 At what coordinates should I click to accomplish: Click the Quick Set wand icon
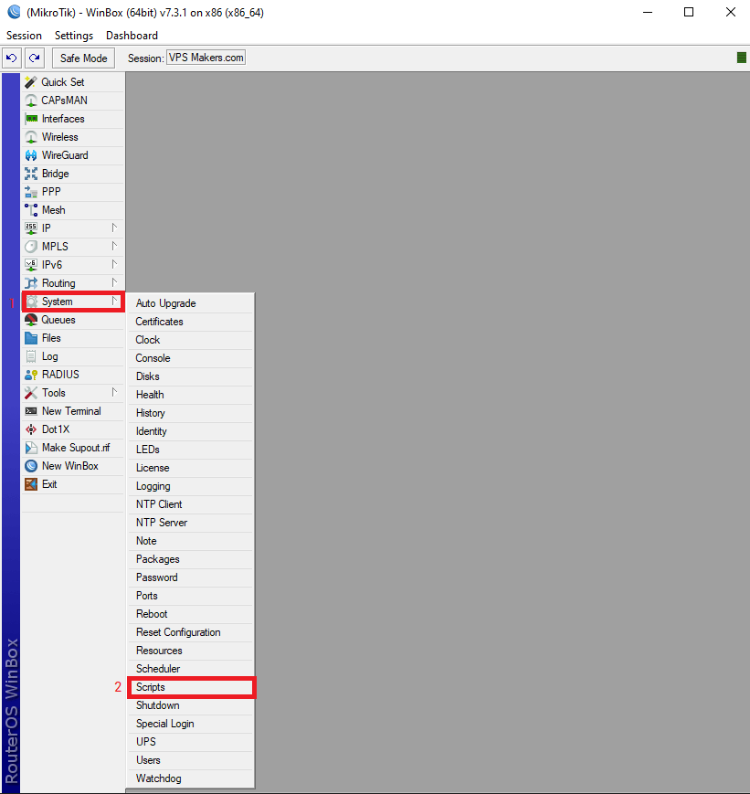coord(31,82)
